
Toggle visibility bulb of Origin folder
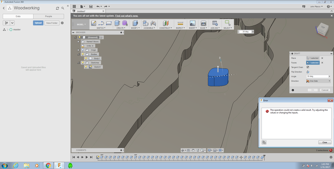83,50
